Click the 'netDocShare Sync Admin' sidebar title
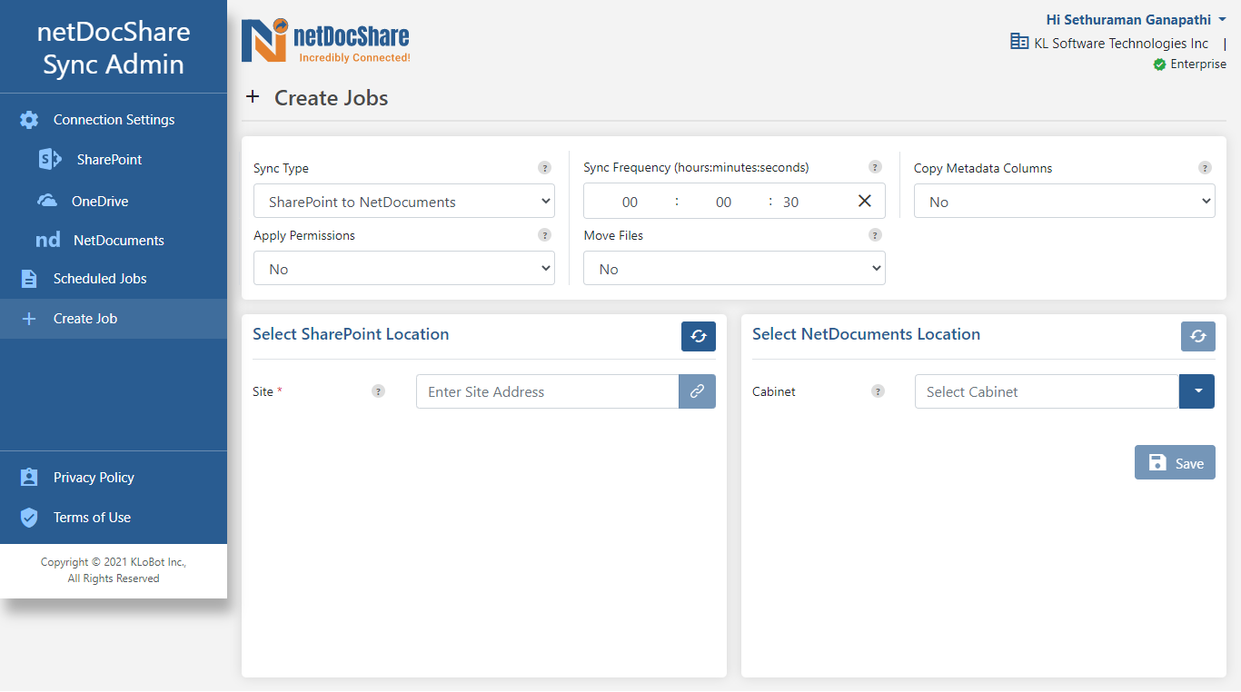The width and height of the screenshot is (1241, 692). pyautogui.click(x=114, y=47)
